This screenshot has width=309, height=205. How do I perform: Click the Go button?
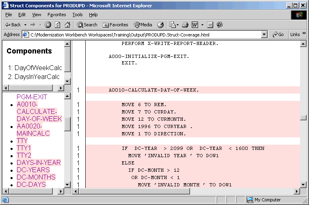click(278, 35)
